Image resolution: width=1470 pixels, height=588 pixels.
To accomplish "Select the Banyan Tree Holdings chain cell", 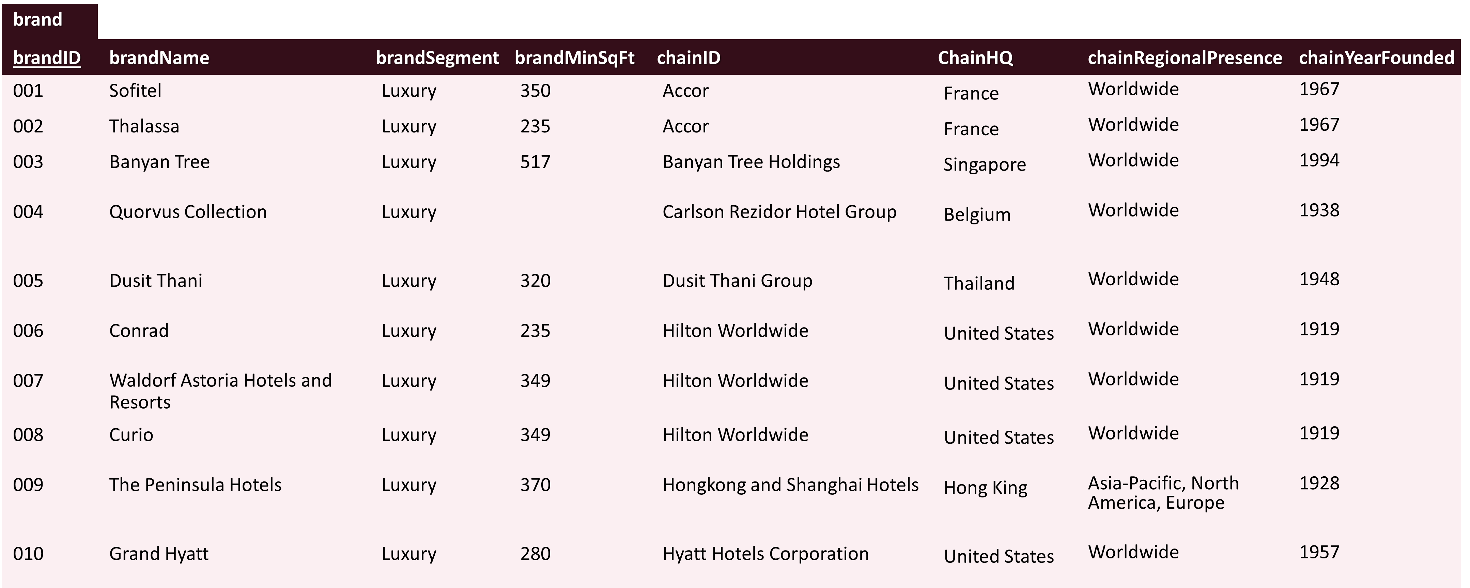I will pos(751,162).
